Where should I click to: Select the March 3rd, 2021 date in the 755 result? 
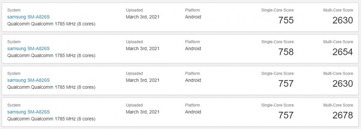click(x=143, y=17)
